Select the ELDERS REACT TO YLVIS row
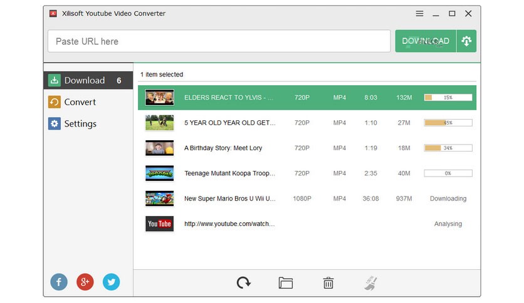524x303 pixels. click(x=307, y=98)
